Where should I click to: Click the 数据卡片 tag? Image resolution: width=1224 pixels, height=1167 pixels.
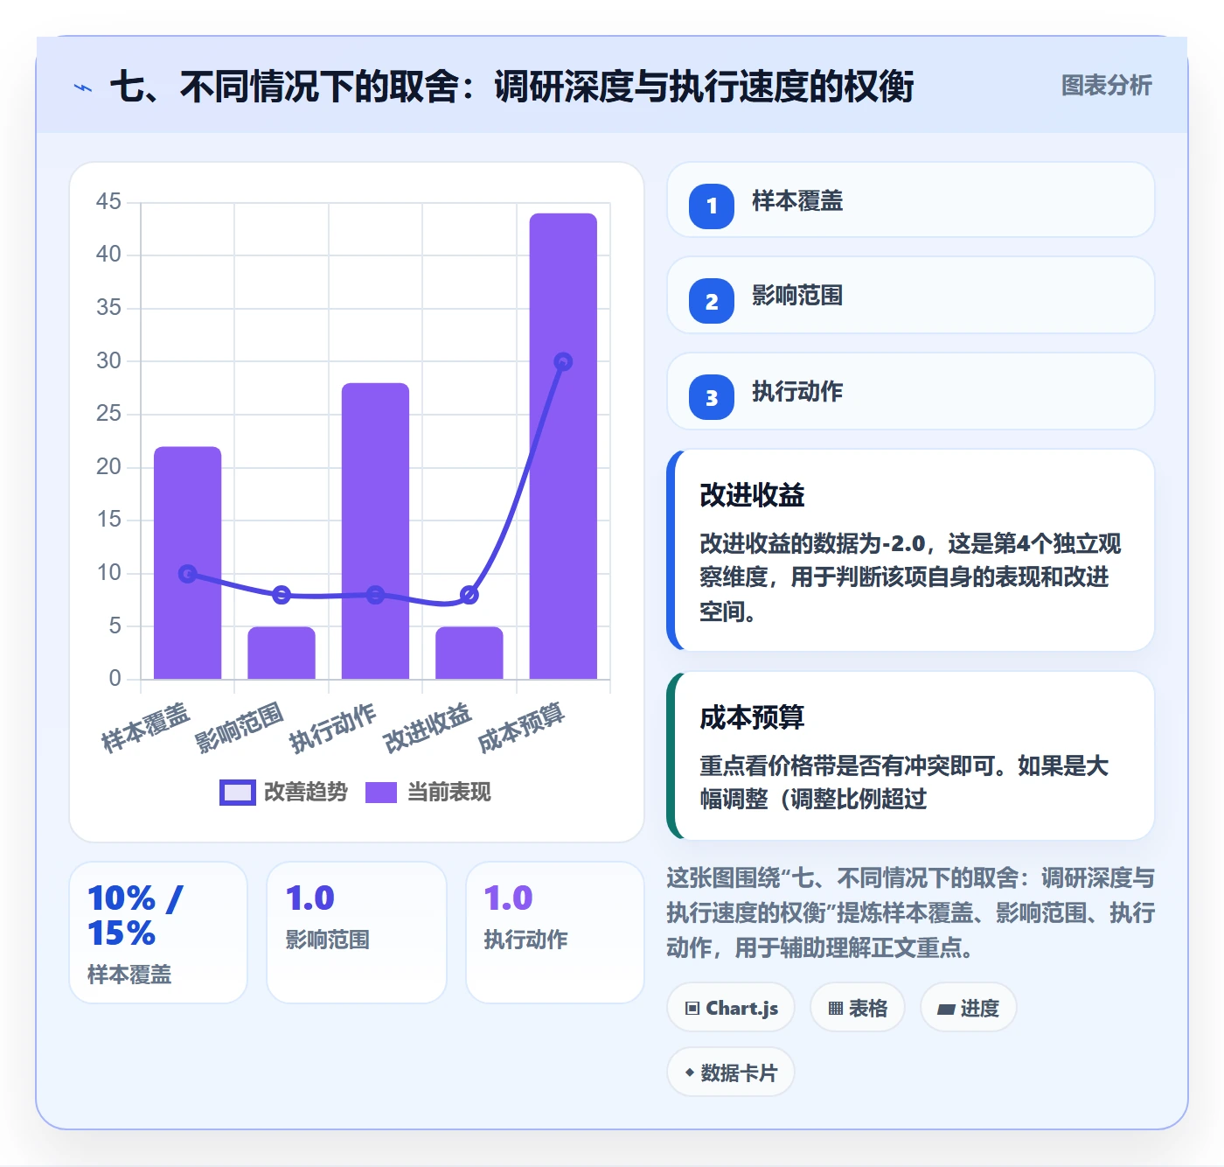click(731, 1073)
